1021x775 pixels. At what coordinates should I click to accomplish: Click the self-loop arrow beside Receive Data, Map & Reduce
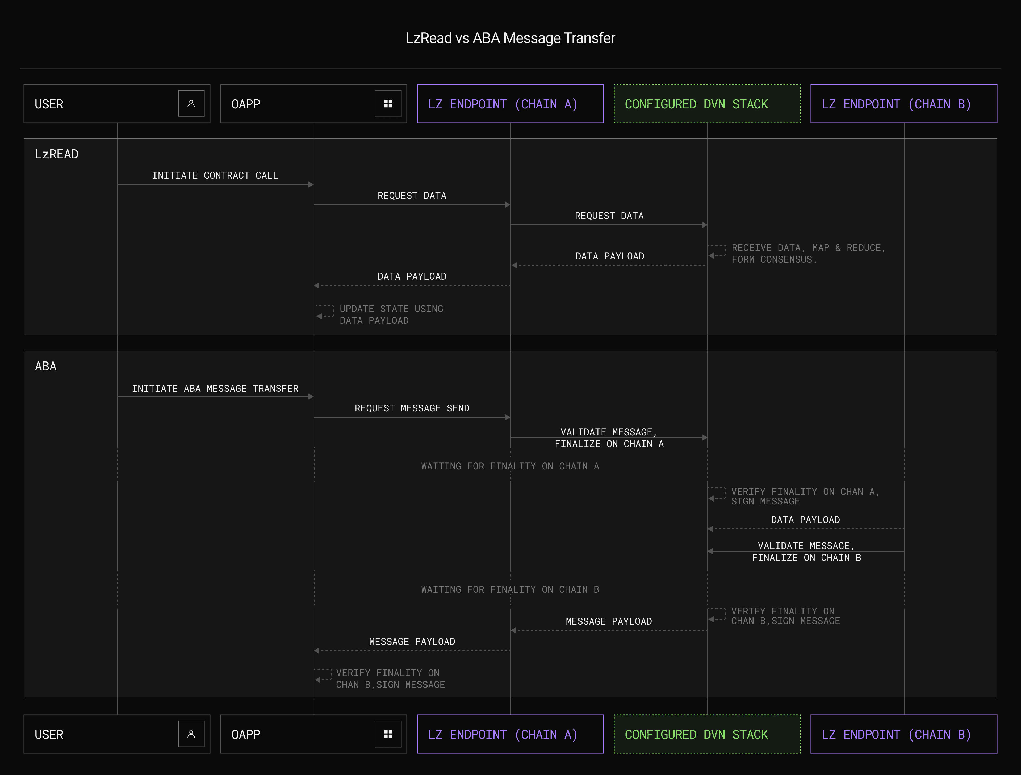(717, 251)
